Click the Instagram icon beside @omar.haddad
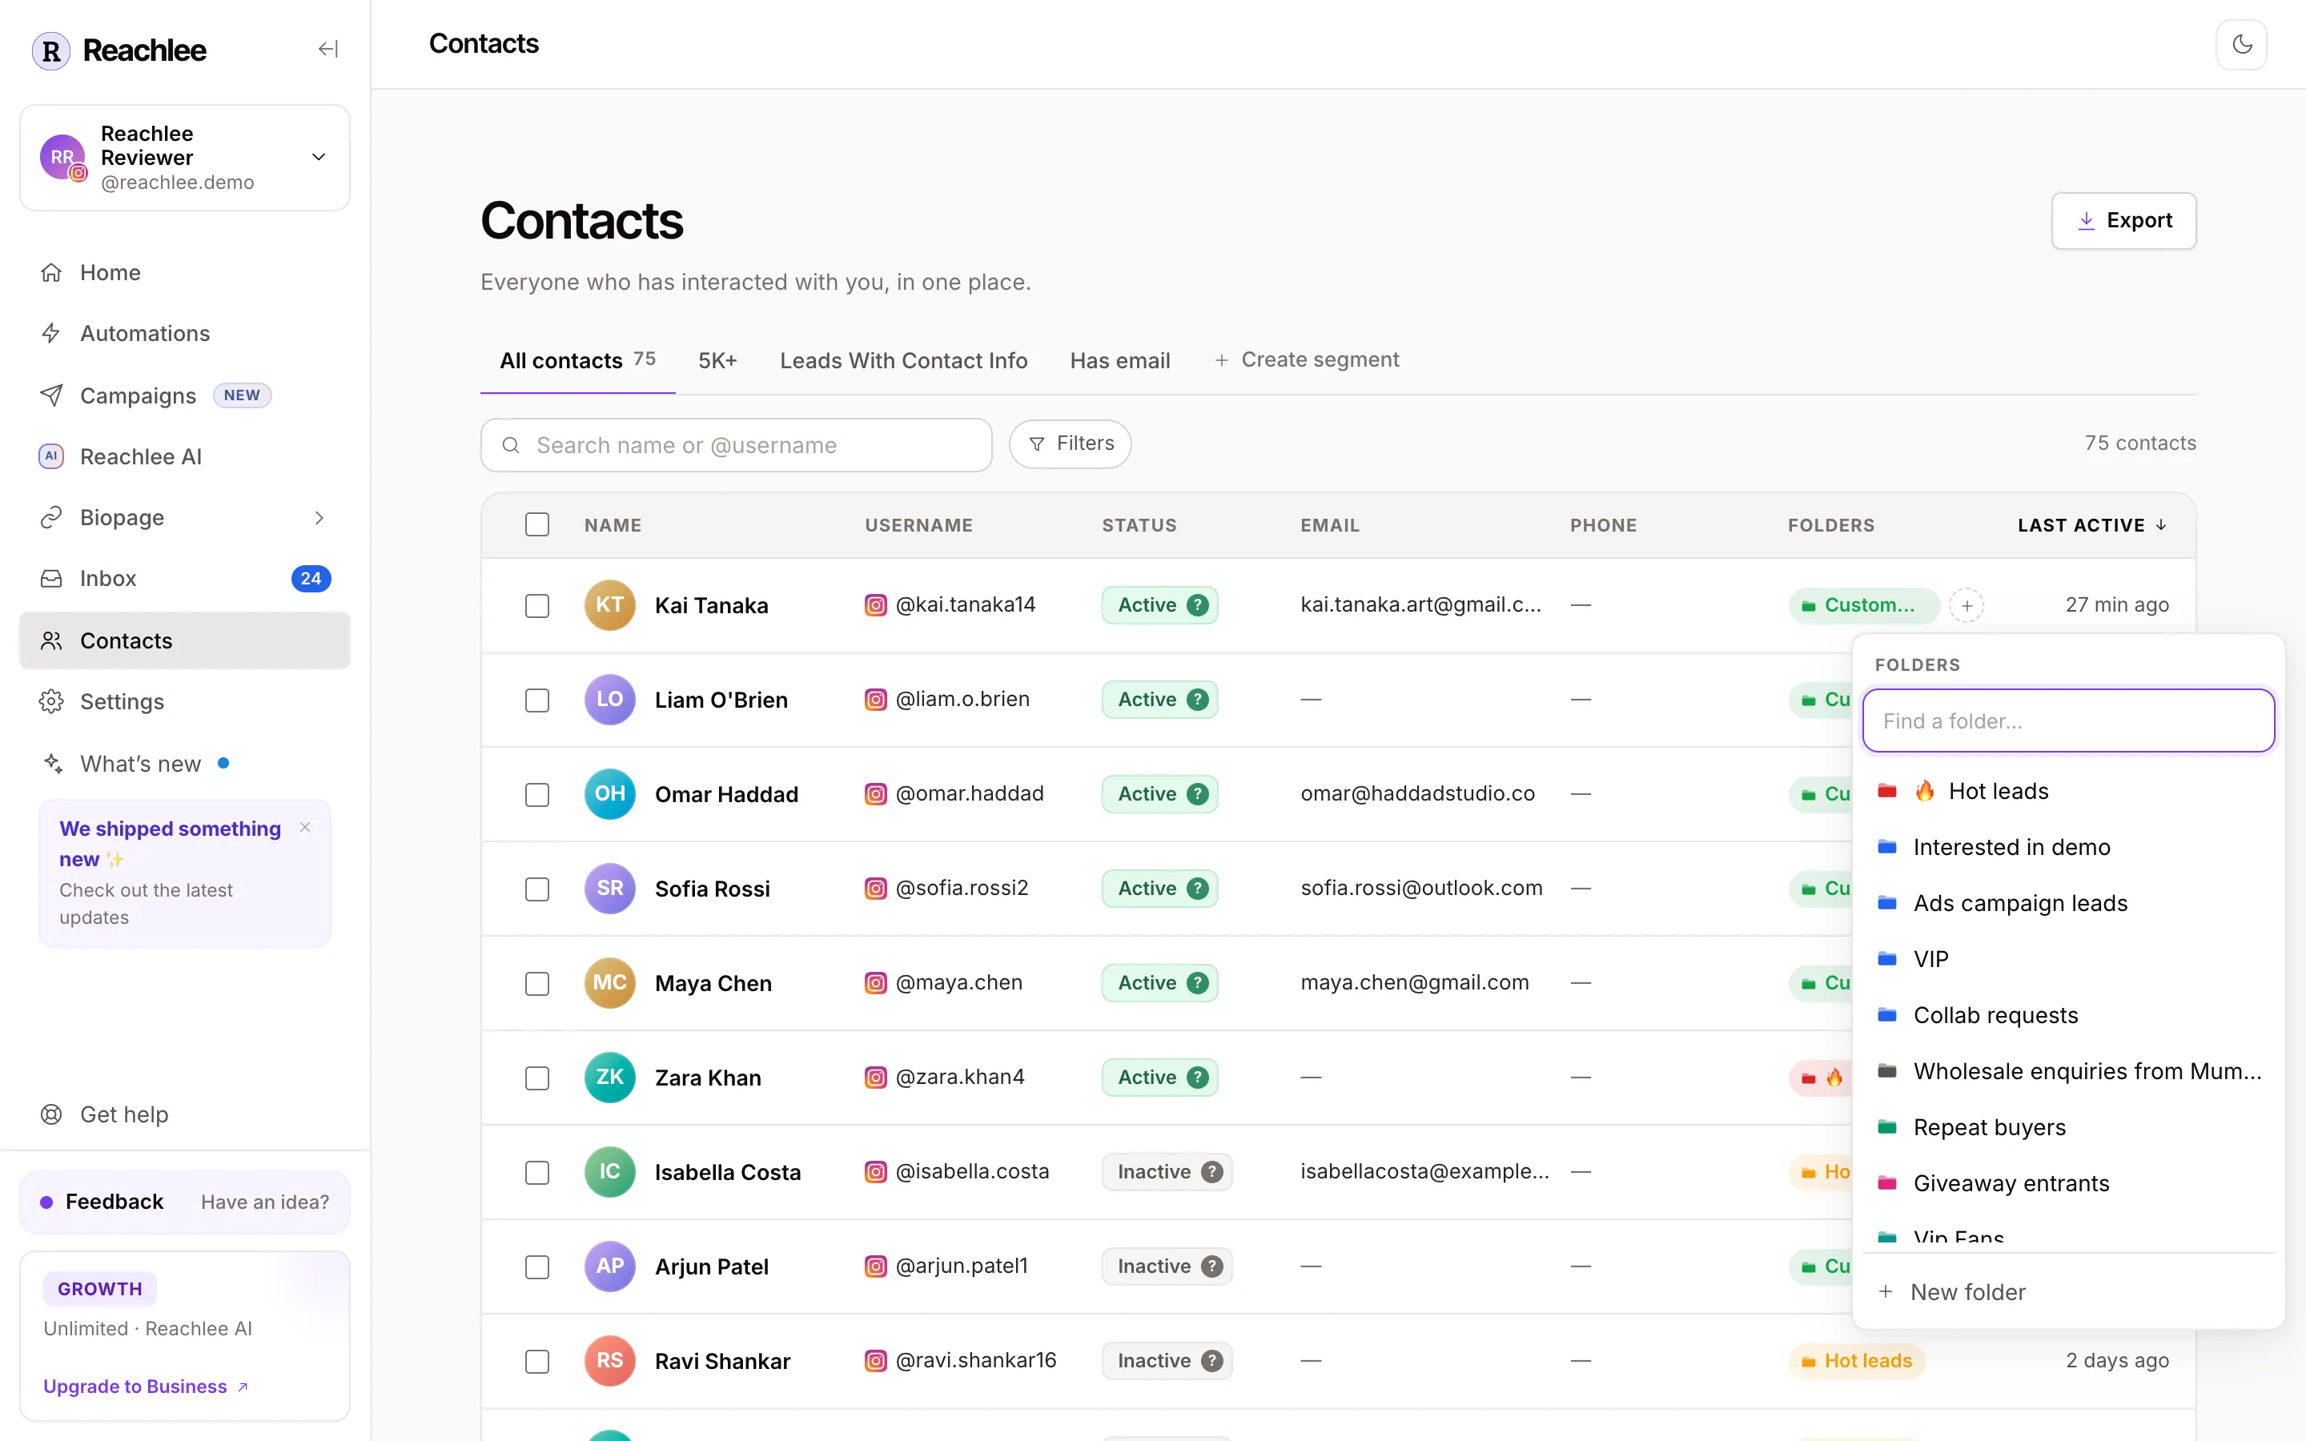2306x1441 pixels. point(874,794)
